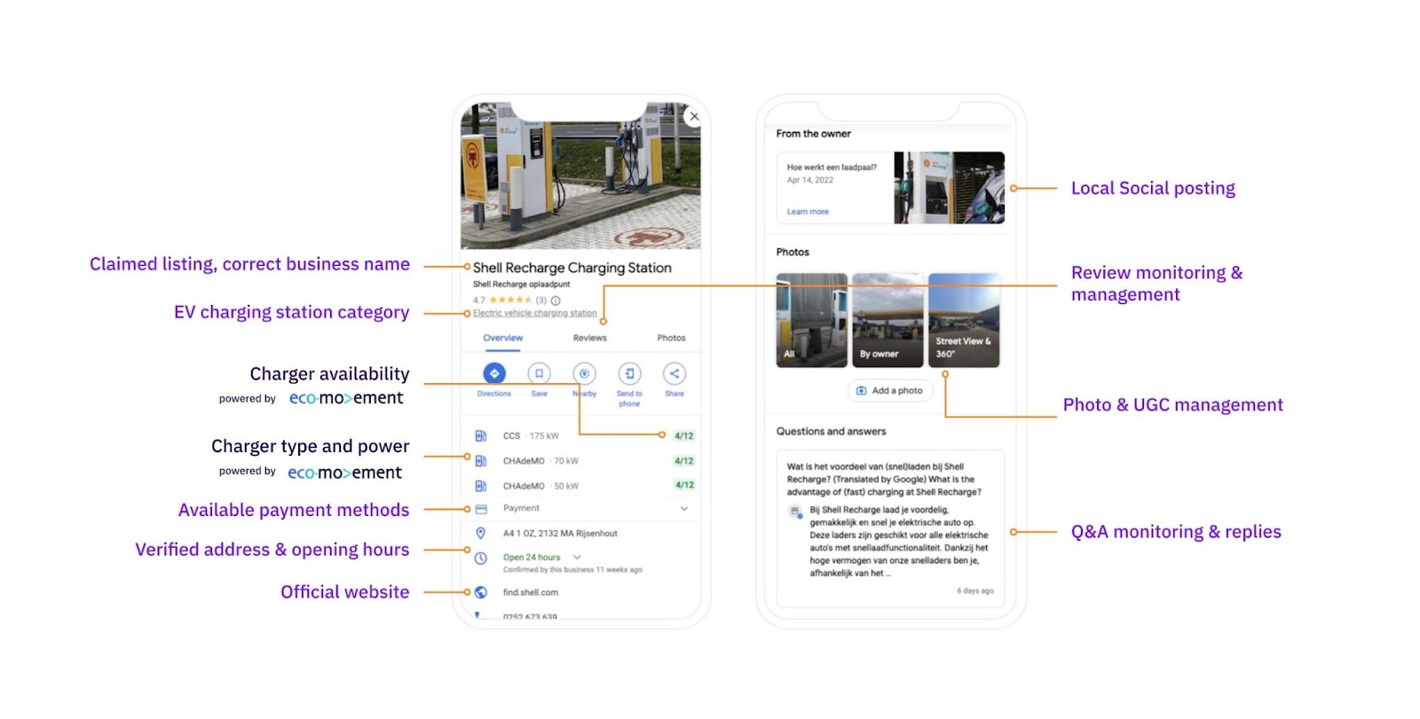1420x719 pixels.
Task: Click the Shell Recharge oplaadpunt subtitle
Action: pos(521,285)
